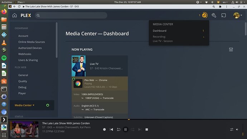Screen dimensions: 247x139
Task: Toggle the Now Playing list view icon
Action: [x=231, y=49]
